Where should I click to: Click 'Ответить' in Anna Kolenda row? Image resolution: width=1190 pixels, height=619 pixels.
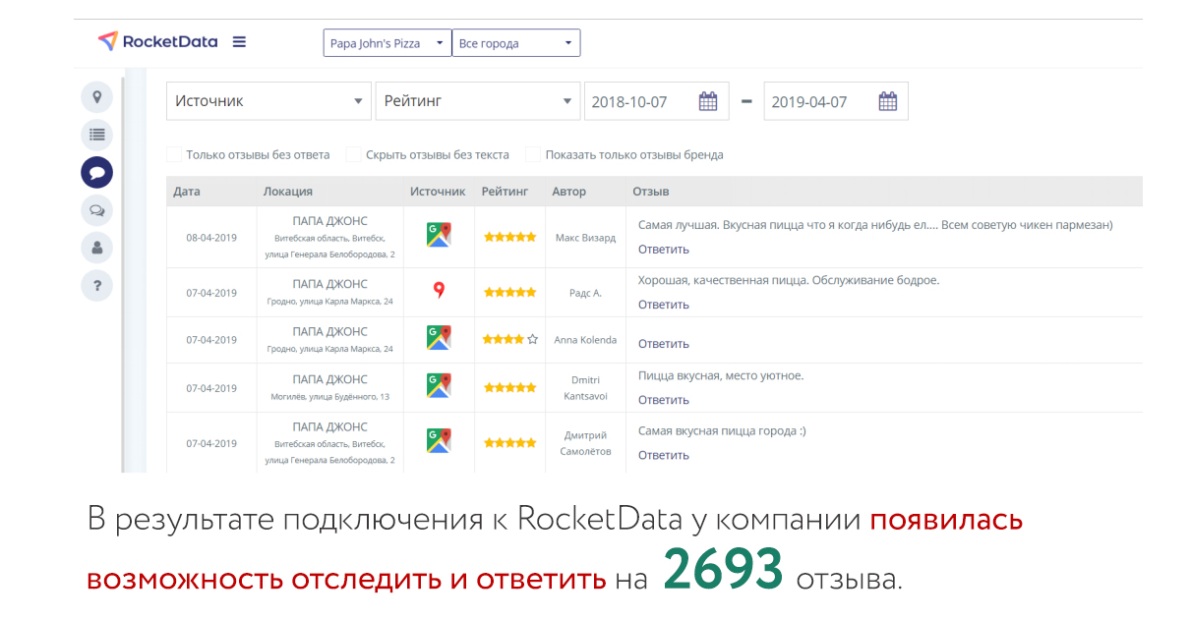664,344
